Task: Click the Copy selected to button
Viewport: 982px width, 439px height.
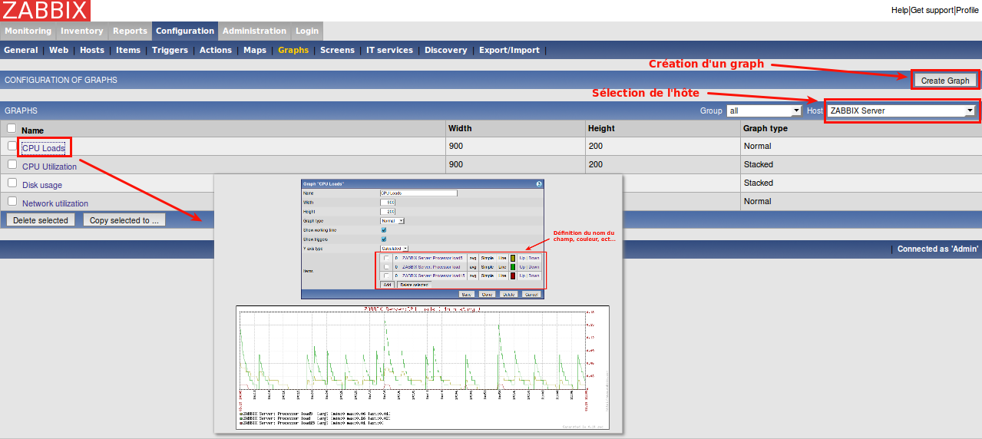Action: [x=124, y=220]
